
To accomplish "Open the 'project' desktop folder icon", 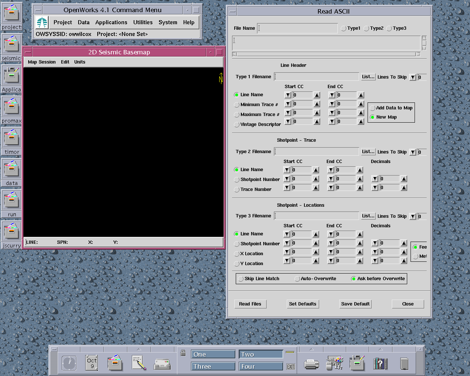I will click(12, 13).
